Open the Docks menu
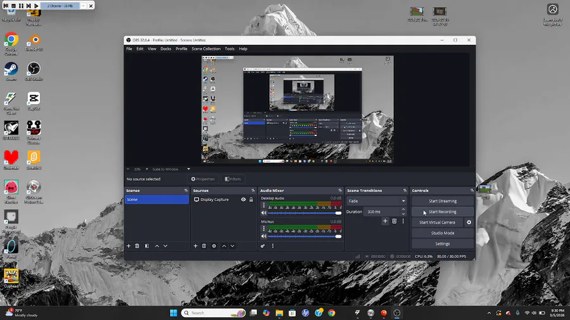Screen dimensions: 570x320 click(x=166, y=49)
